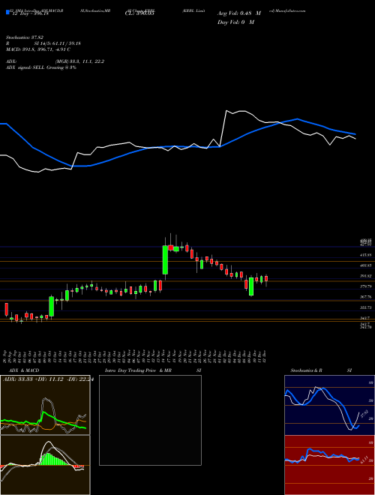Click the 61.11 label in RSI panel
375x495 pixels.
(x=364, y=460)
